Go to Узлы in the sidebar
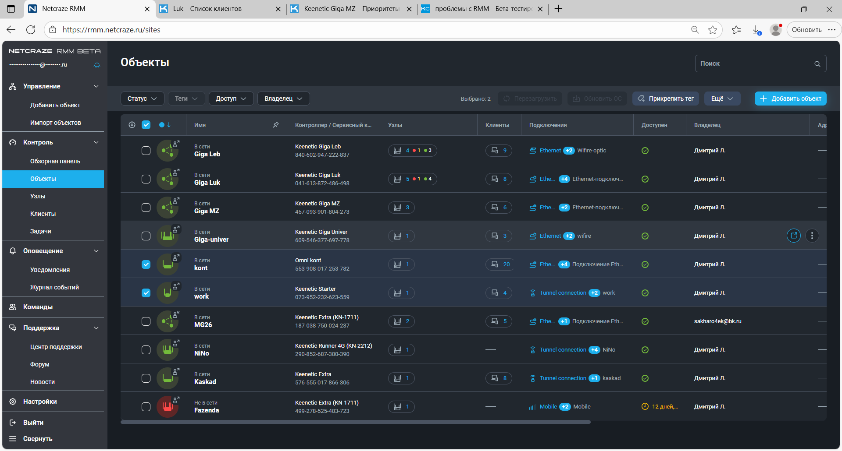 point(38,196)
